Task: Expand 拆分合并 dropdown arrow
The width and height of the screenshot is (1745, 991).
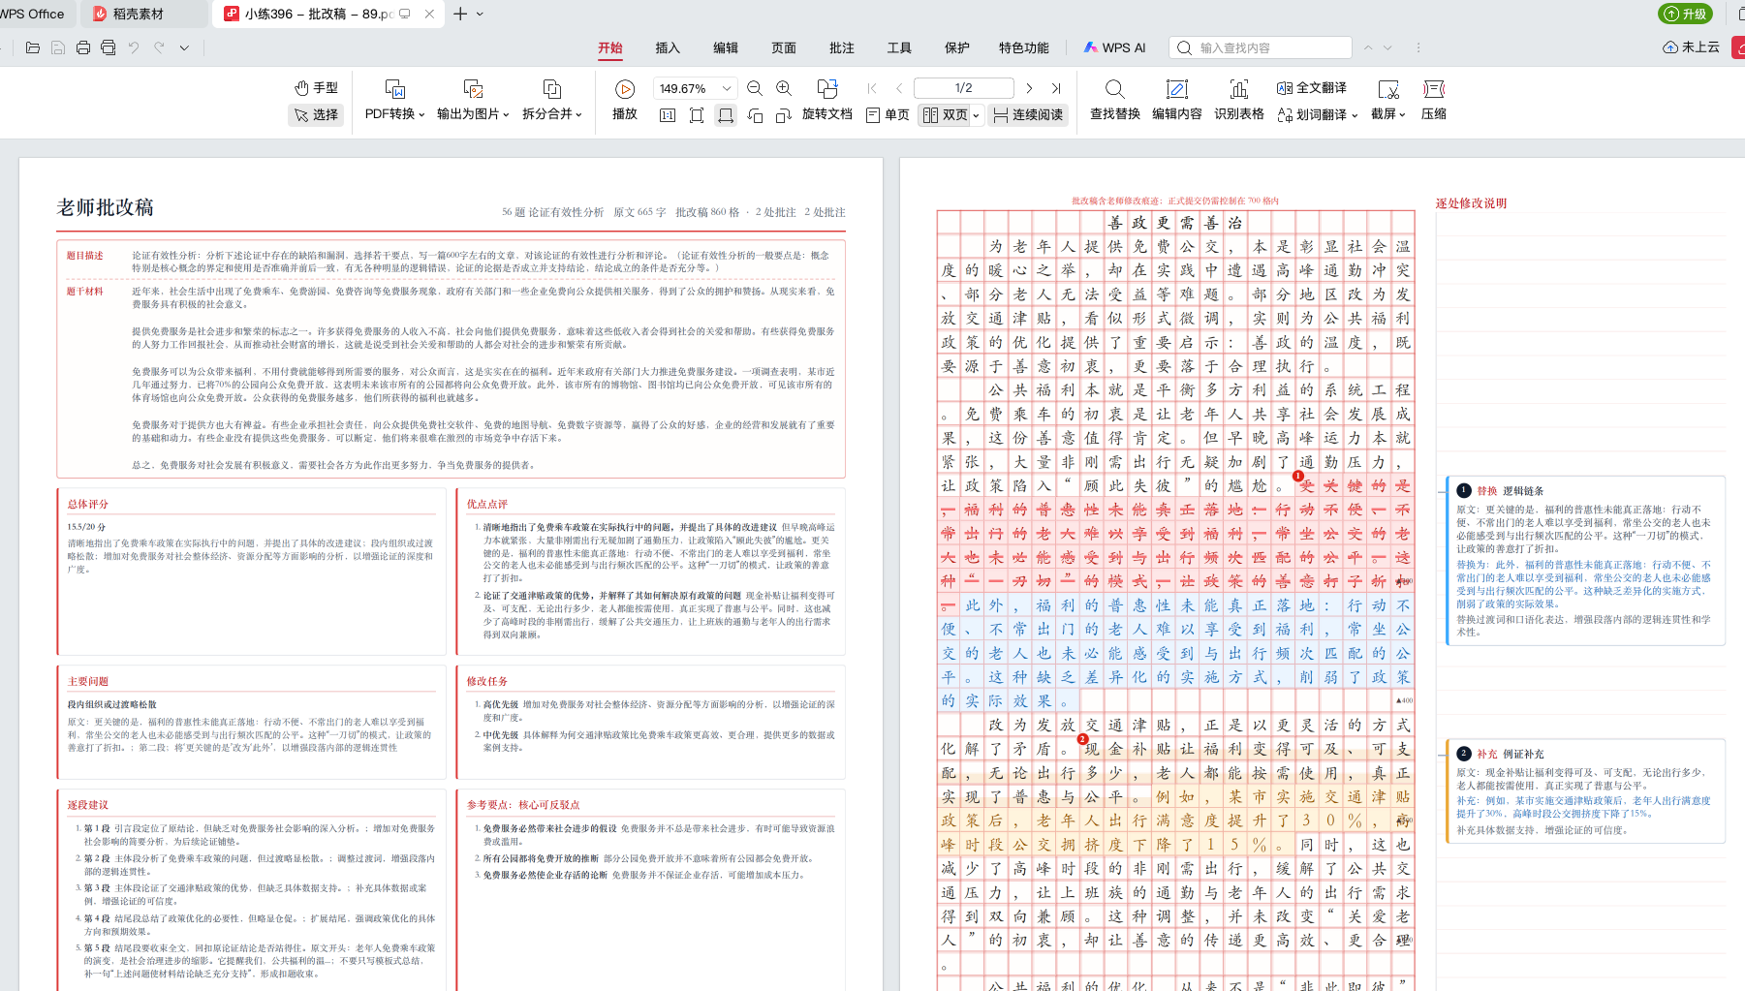Action: point(578,114)
